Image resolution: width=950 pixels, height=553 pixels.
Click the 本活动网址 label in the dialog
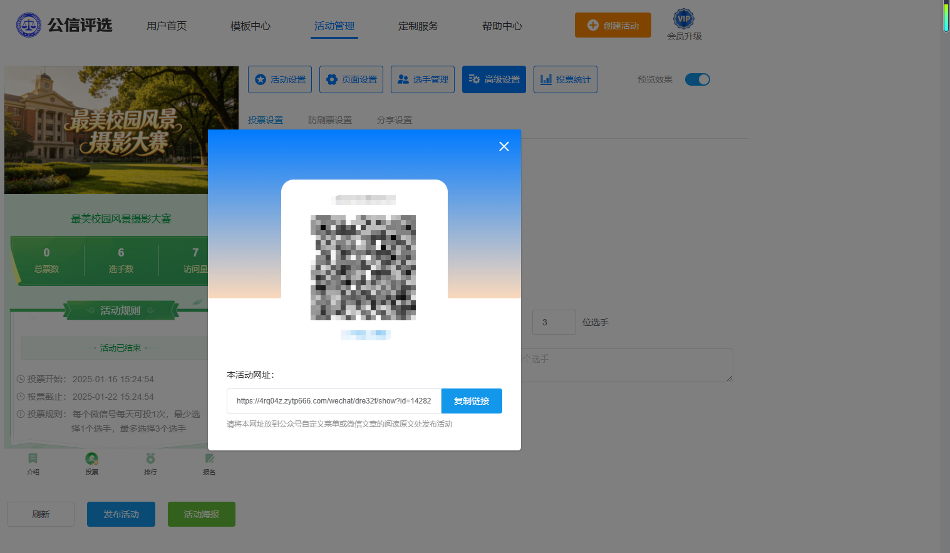point(250,375)
